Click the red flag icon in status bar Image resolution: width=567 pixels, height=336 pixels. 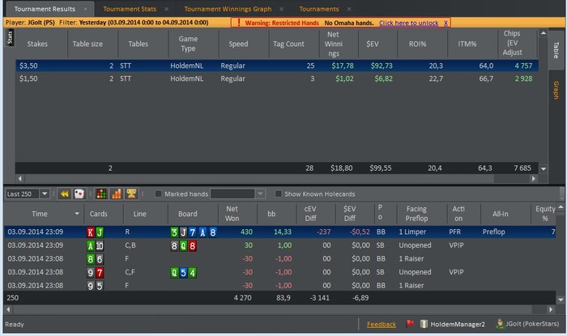tap(410, 324)
